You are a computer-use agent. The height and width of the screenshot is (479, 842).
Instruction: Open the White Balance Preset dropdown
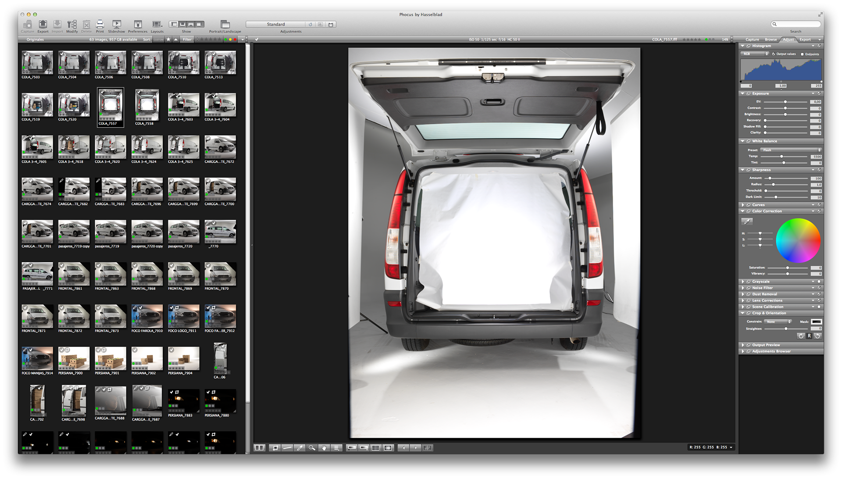pos(791,150)
